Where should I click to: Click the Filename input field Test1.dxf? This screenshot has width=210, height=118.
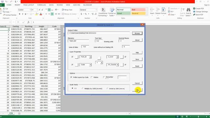[x=78, y=41]
